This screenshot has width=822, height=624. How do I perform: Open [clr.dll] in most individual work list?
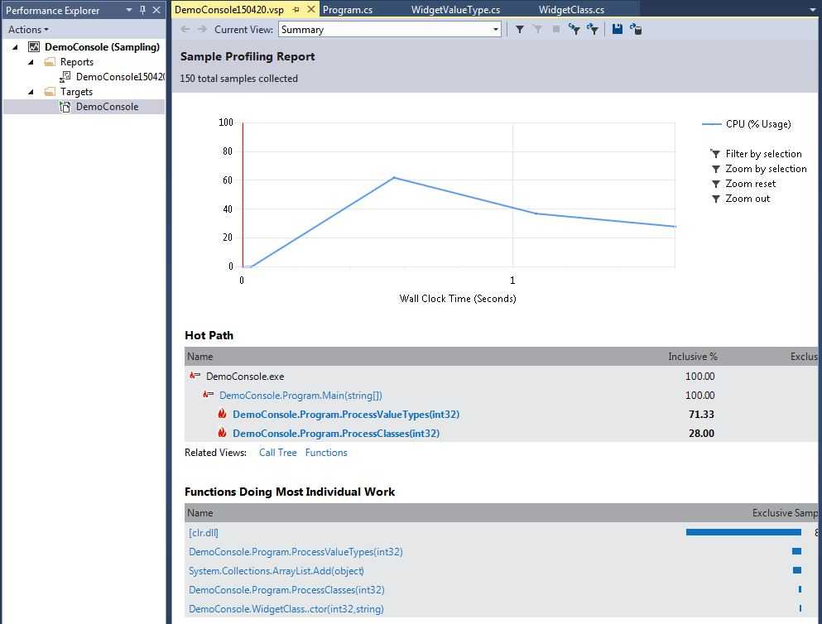click(x=204, y=533)
